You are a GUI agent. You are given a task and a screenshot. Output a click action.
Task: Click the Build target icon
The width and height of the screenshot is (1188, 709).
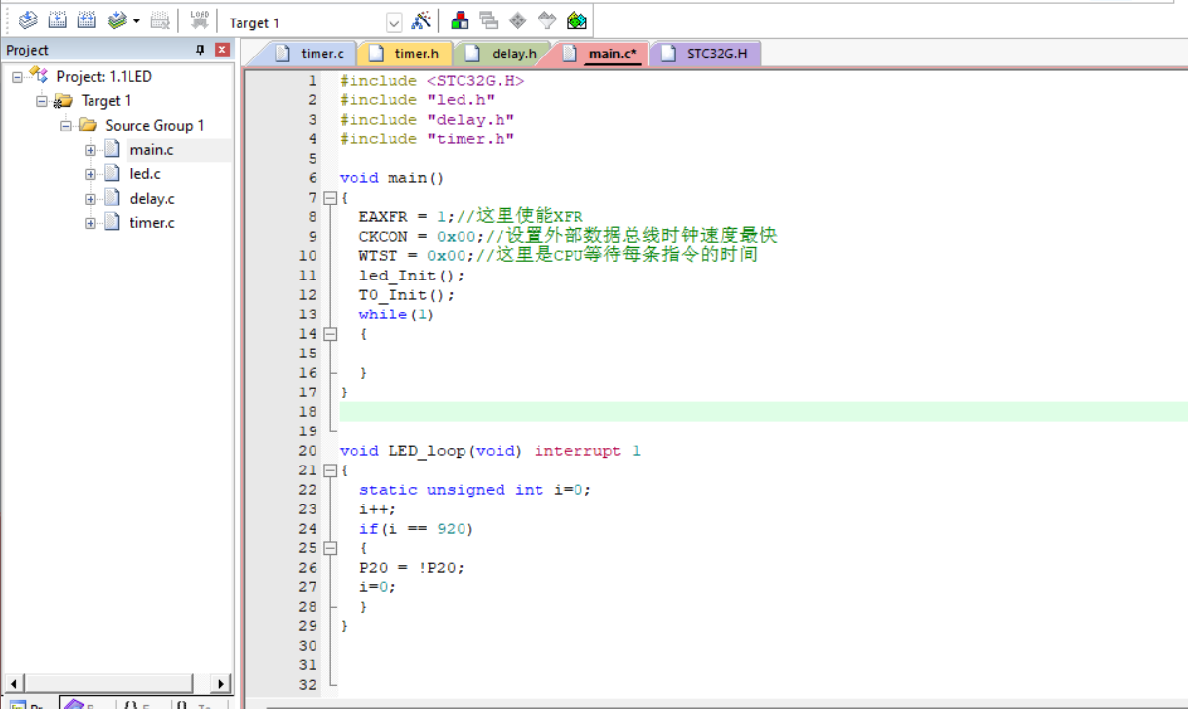[57, 20]
